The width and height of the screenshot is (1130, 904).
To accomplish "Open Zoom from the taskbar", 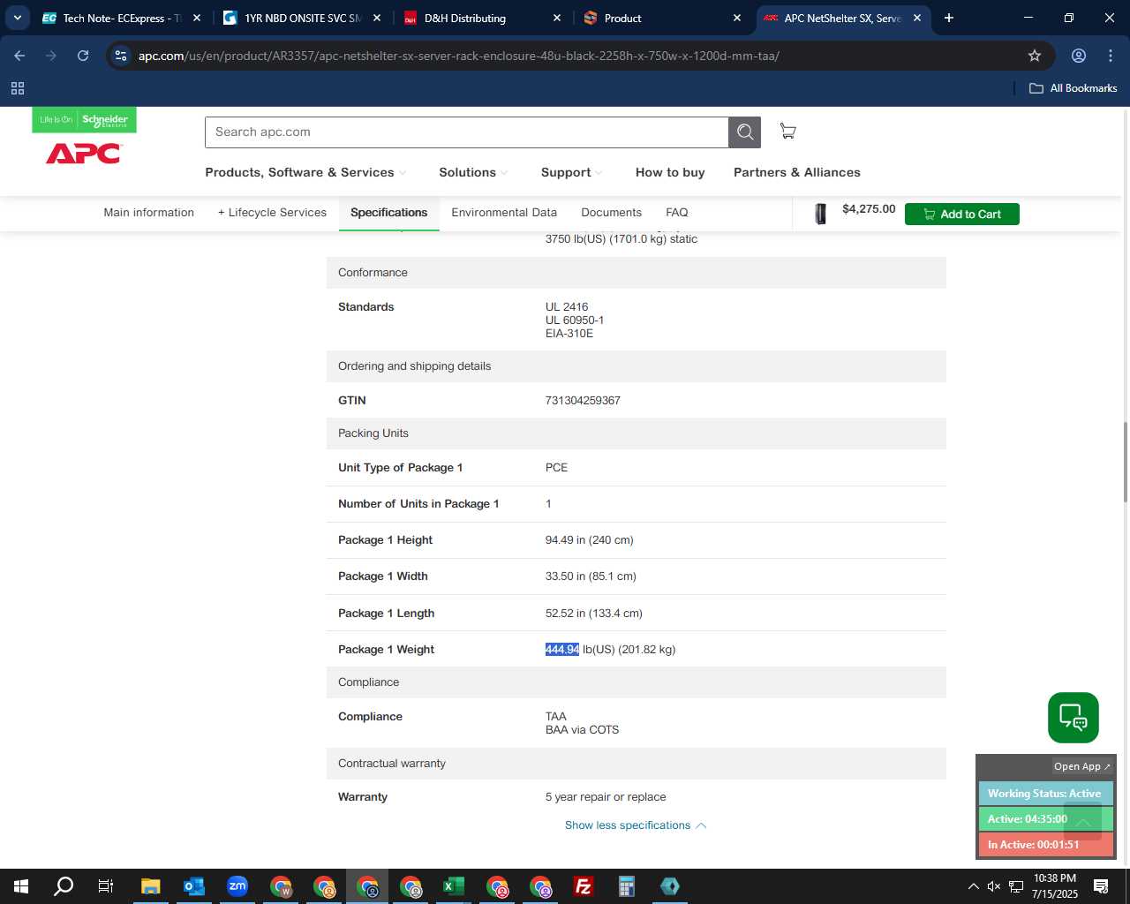I will coord(237,886).
